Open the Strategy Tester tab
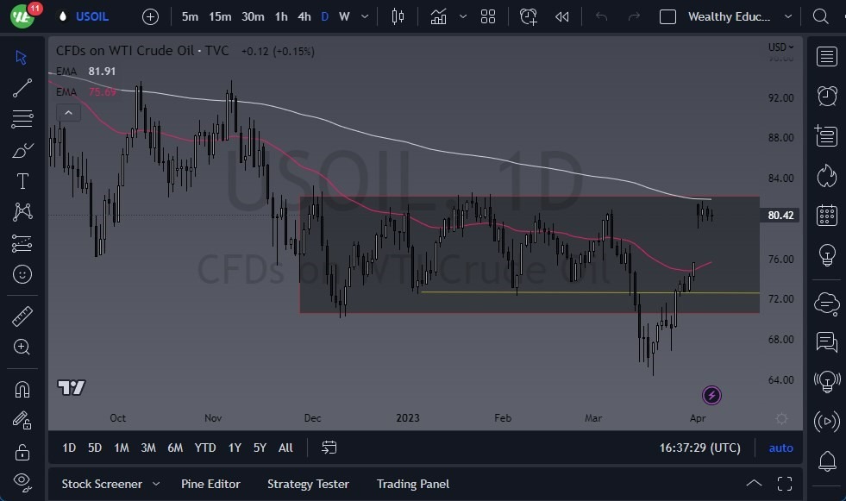The width and height of the screenshot is (846, 501). 308,484
